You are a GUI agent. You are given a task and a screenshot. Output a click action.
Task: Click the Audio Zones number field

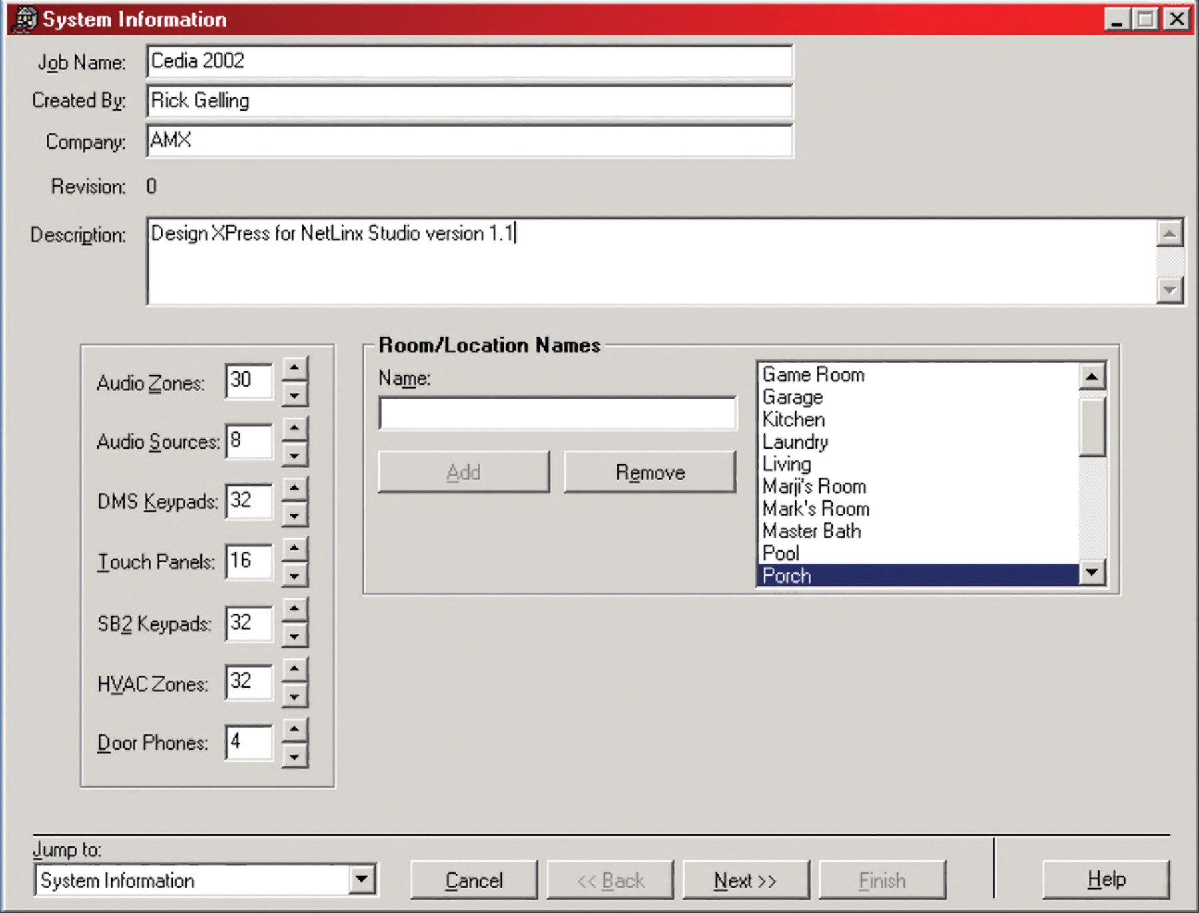click(x=249, y=381)
